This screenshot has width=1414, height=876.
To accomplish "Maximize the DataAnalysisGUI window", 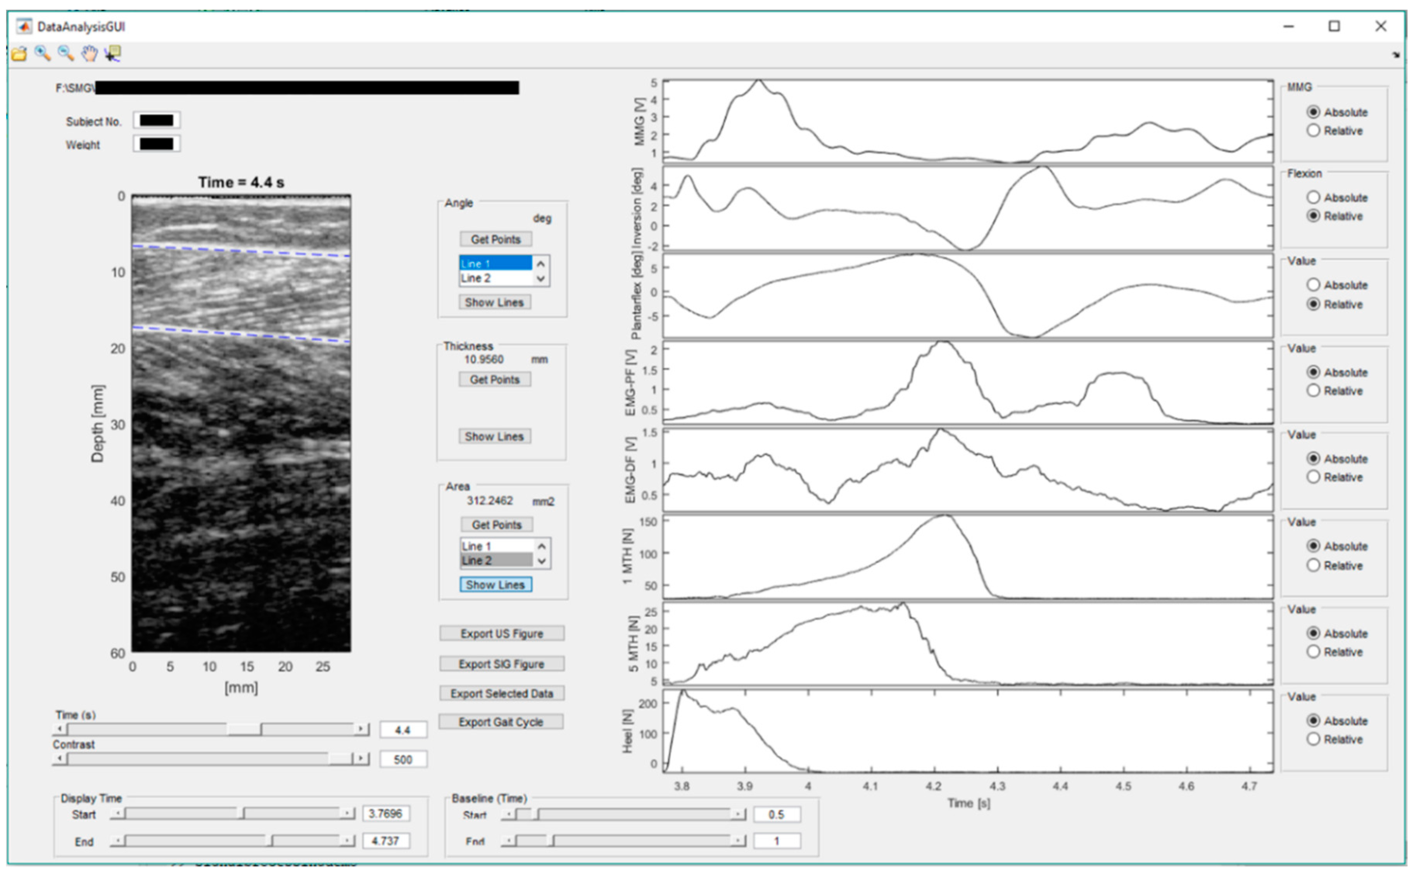I will pos(1334,27).
